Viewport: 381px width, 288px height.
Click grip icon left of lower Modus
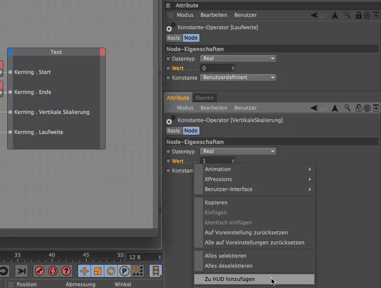[x=170, y=108]
